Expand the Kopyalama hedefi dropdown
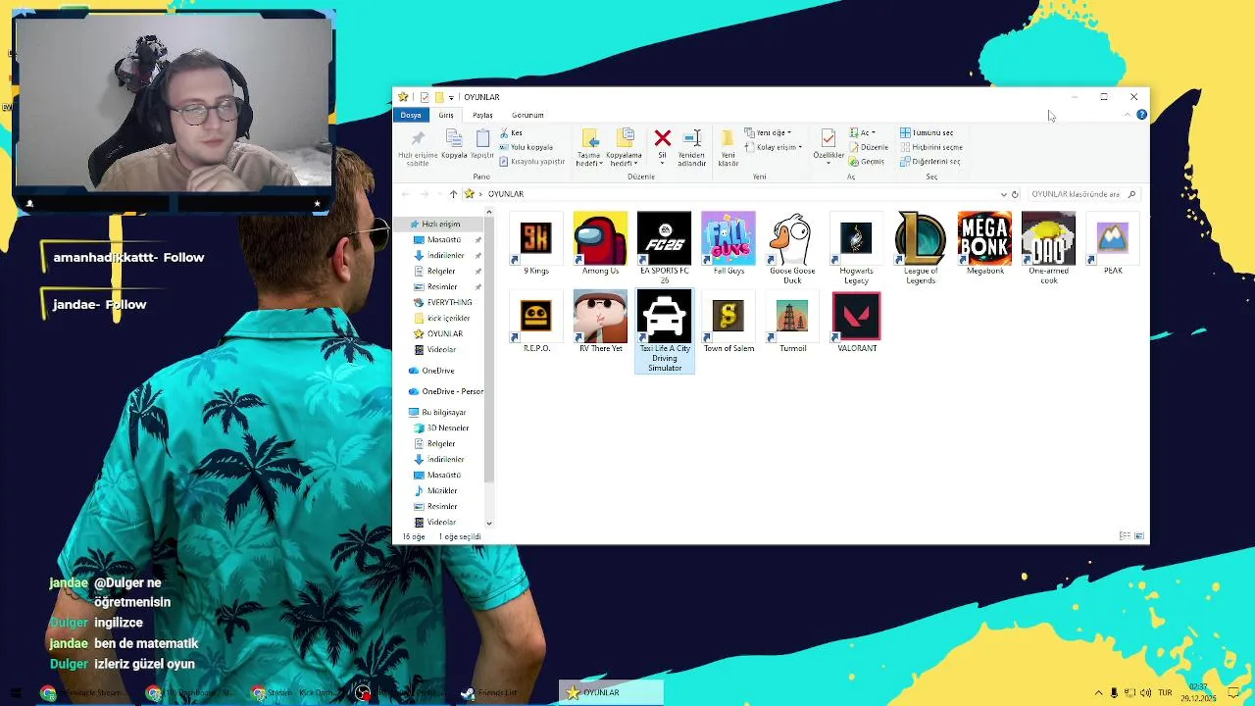 (x=624, y=159)
